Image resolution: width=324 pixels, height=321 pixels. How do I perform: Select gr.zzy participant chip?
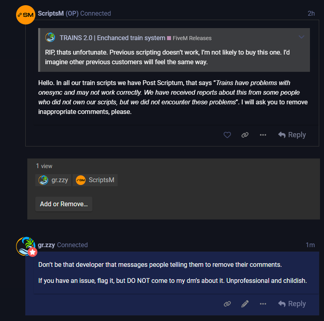[x=53, y=180]
